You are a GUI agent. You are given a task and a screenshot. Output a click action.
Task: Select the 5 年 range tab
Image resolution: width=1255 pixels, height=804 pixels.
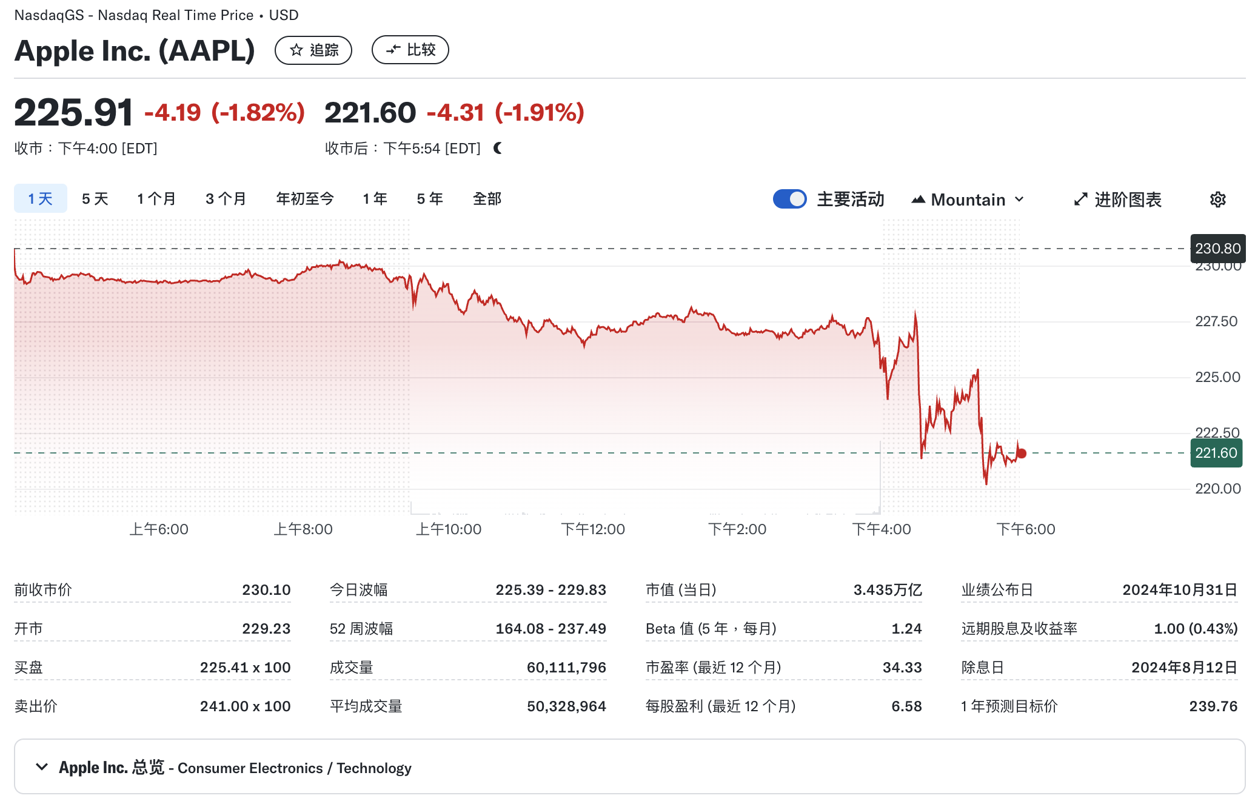pyautogui.click(x=430, y=199)
